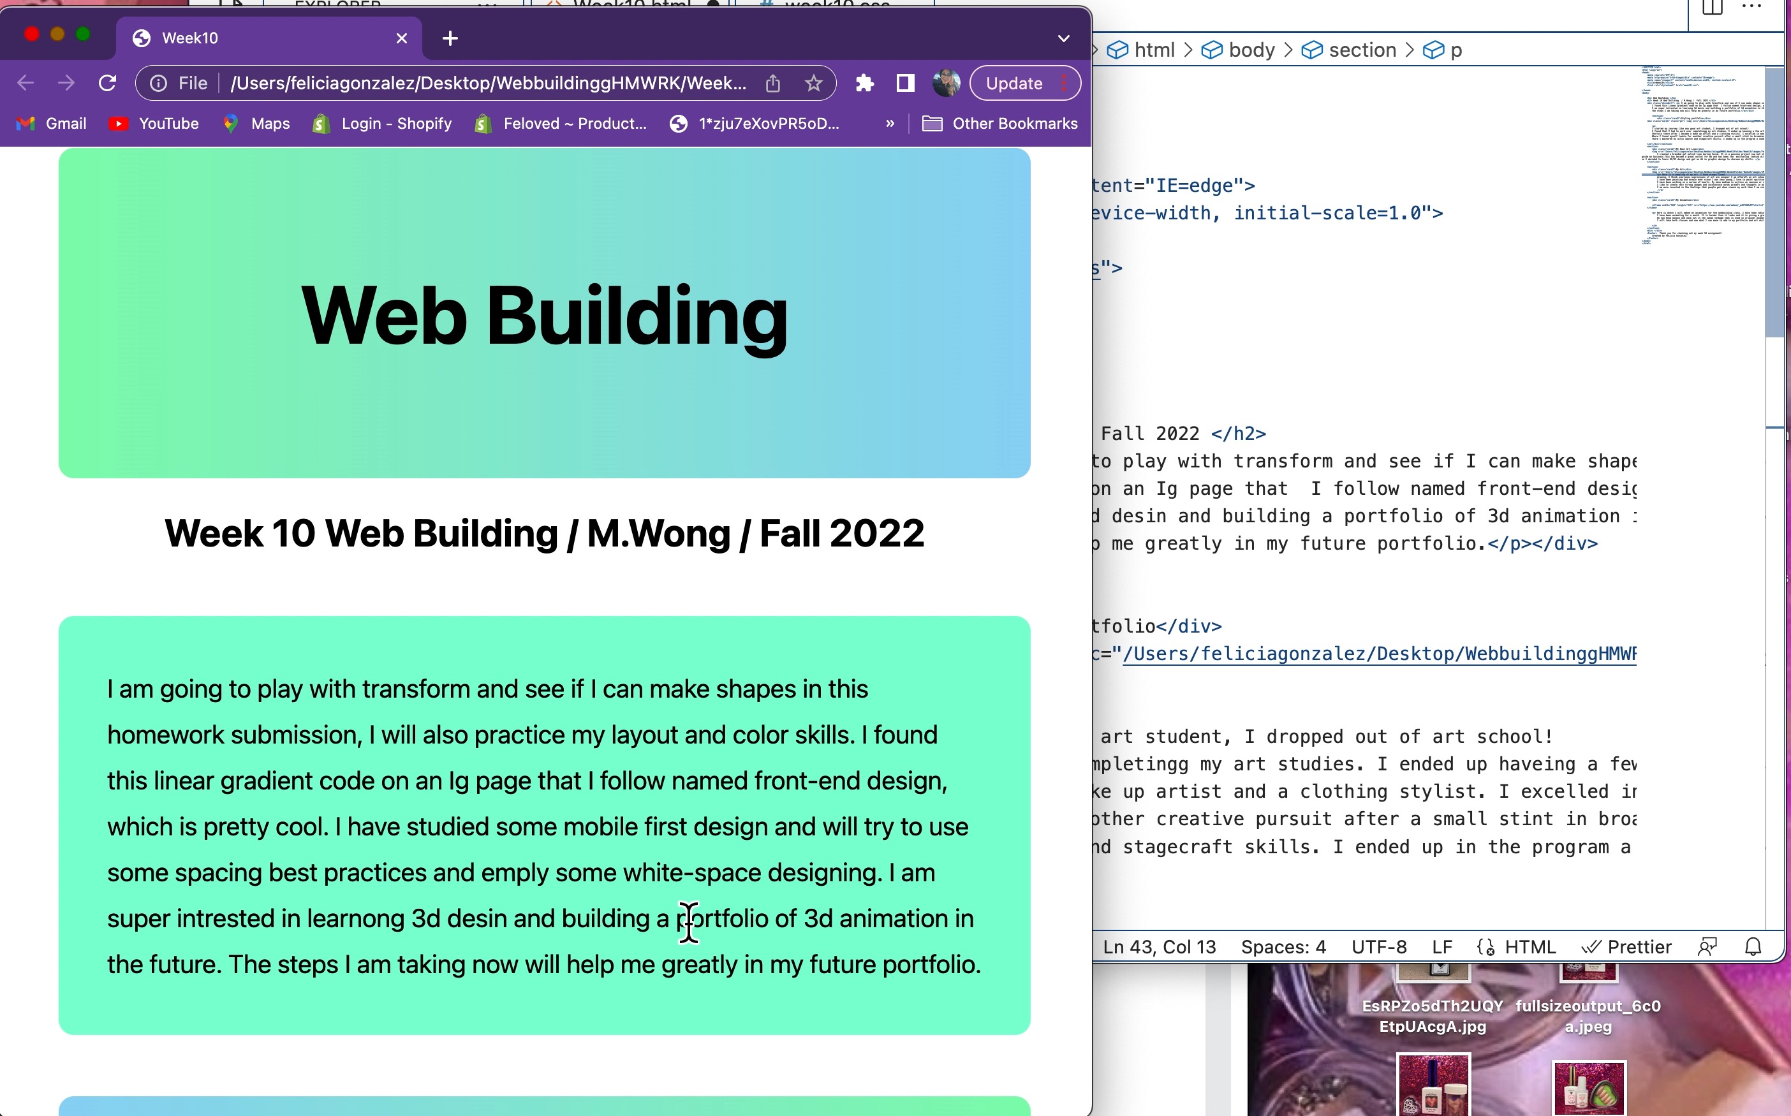Viewport: 1791px width, 1116px height.
Task: Reload the Week10 page
Action: click(108, 83)
